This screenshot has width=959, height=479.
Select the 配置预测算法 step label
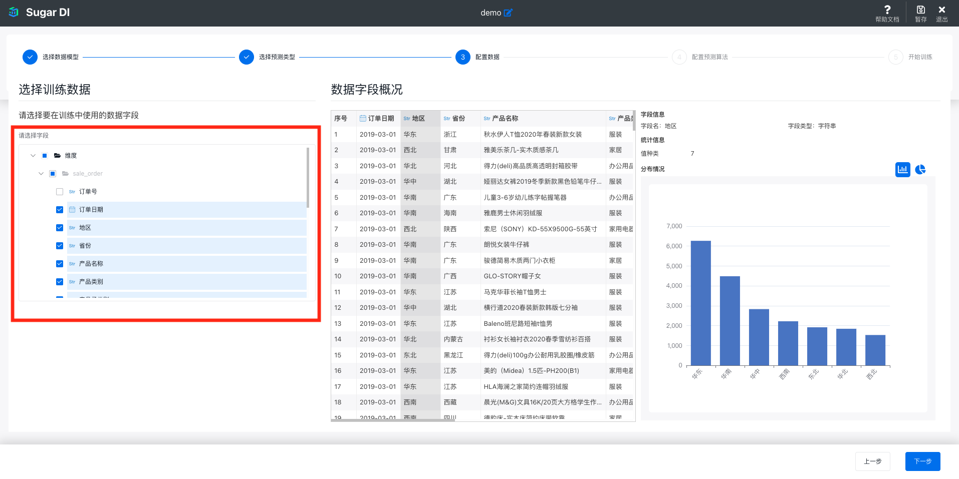[710, 57]
